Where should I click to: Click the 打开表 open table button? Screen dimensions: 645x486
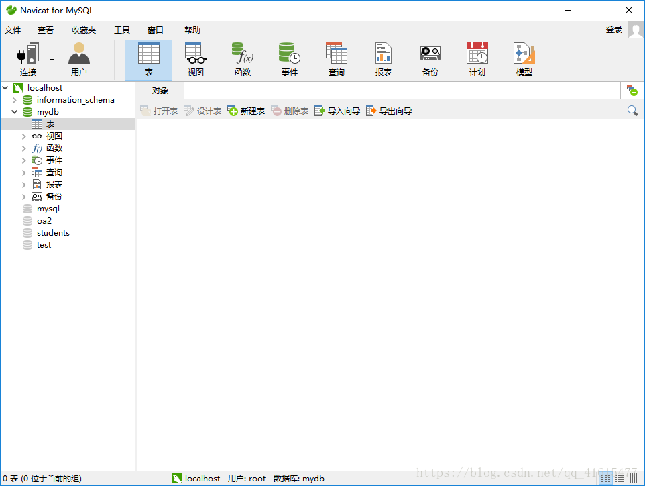(x=159, y=111)
